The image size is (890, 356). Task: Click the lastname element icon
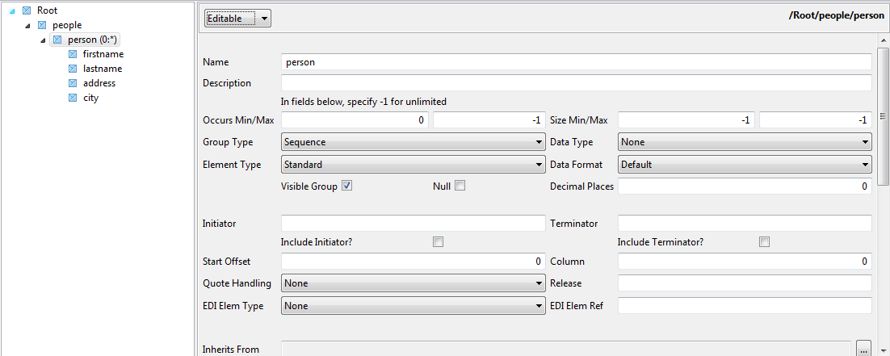[73, 69]
